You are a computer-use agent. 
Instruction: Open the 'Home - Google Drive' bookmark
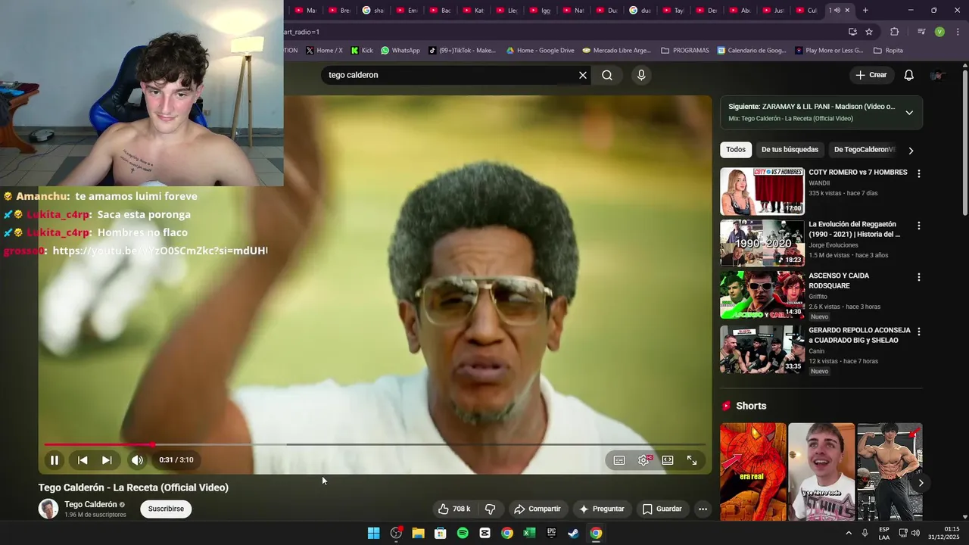[x=540, y=51]
